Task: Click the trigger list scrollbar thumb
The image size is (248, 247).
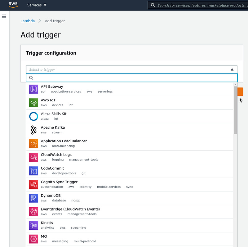Action: (235, 110)
